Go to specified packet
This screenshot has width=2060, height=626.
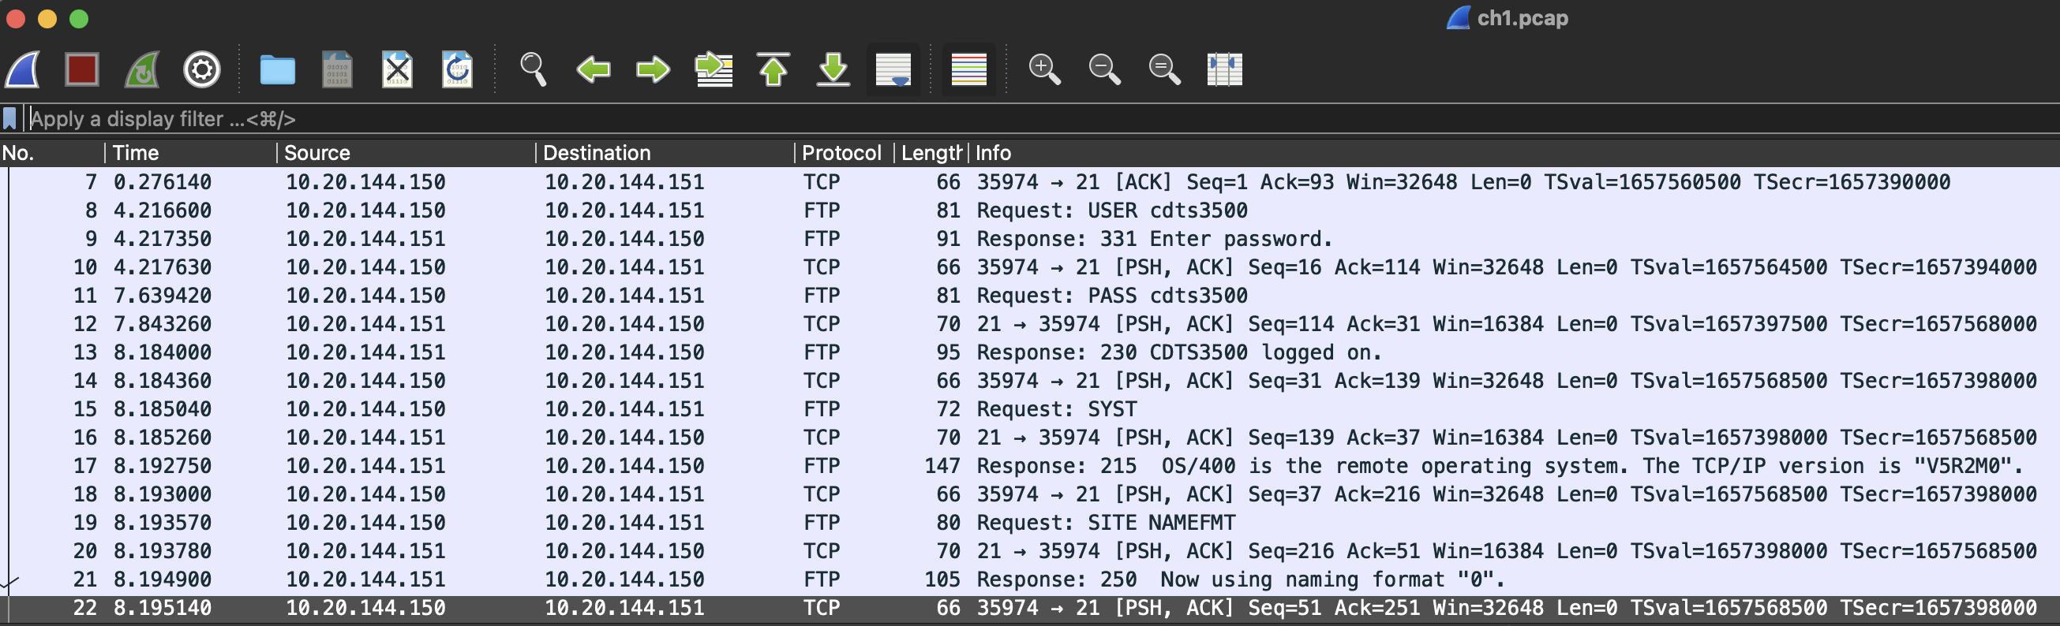point(714,69)
